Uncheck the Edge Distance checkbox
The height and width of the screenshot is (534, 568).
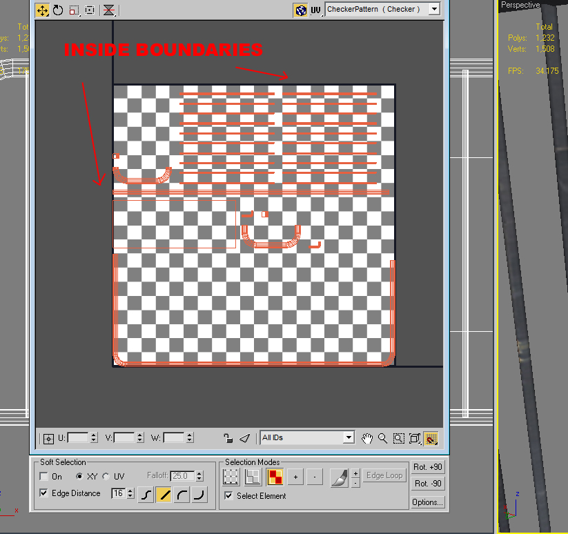pos(44,493)
